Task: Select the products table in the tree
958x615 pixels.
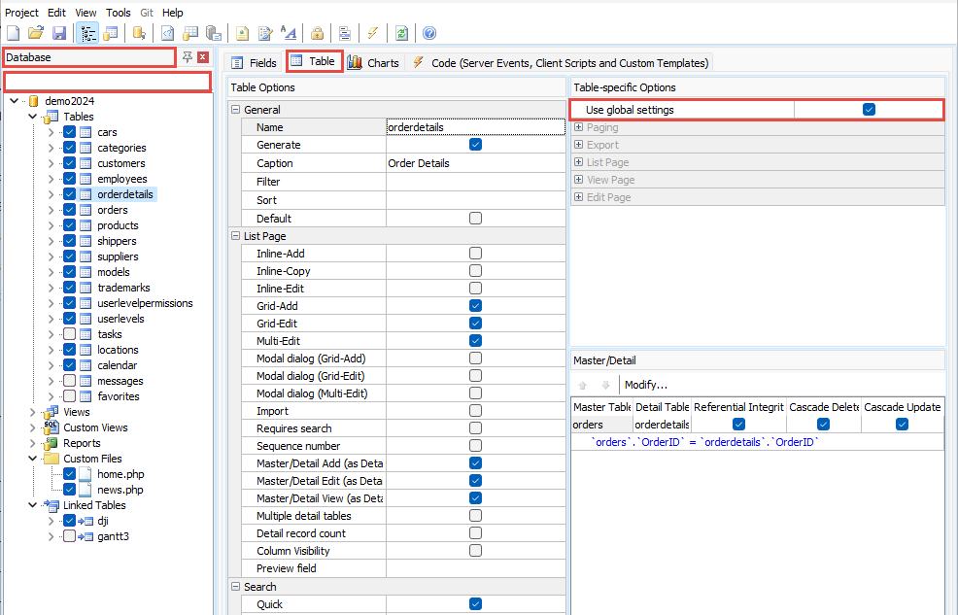Action: pos(118,225)
